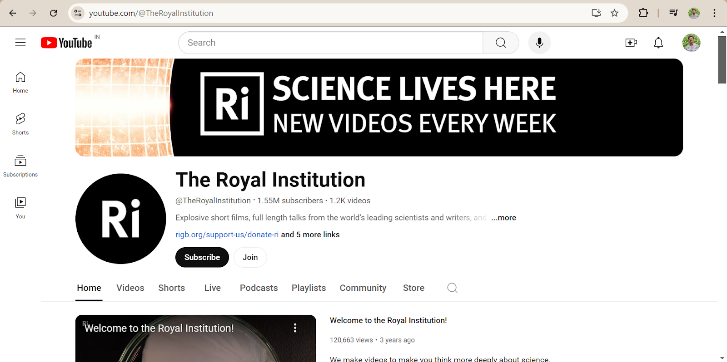Viewport: 727px width, 362px height.
Task: Open the browser extensions puzzle icon
Action: pyautogui.click(x=643, y=13)
